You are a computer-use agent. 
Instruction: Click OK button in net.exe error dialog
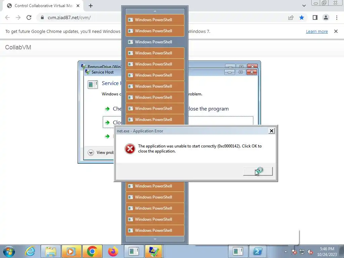pos(258,171)
